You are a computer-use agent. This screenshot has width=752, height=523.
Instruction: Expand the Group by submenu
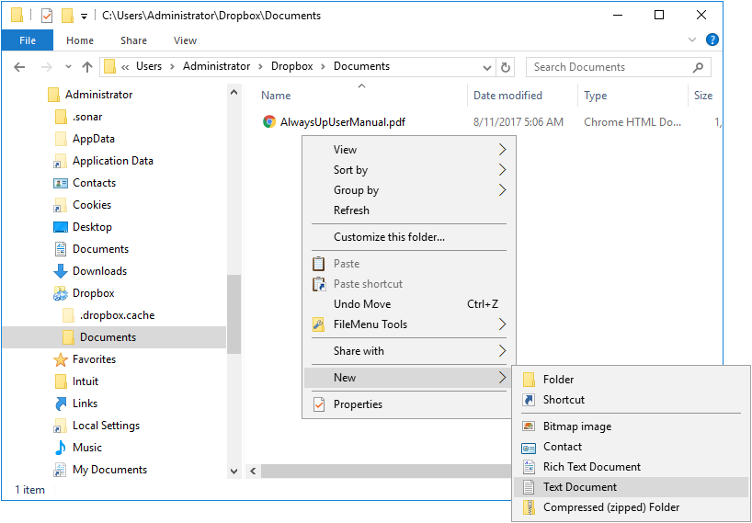click(502, 190)
